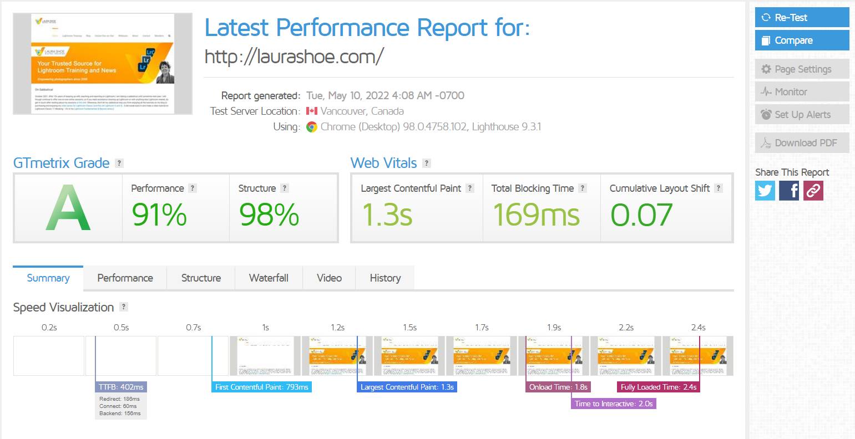Click the Chrome browser icon
855x439 pixels.
(312, 127)
